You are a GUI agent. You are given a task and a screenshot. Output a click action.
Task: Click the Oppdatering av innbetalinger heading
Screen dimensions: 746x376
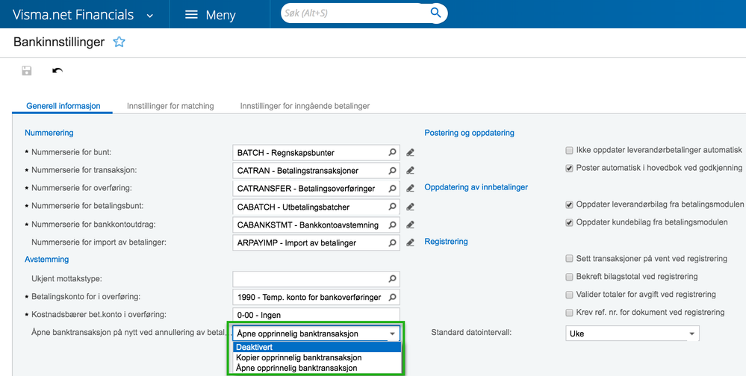coord(476,187)
